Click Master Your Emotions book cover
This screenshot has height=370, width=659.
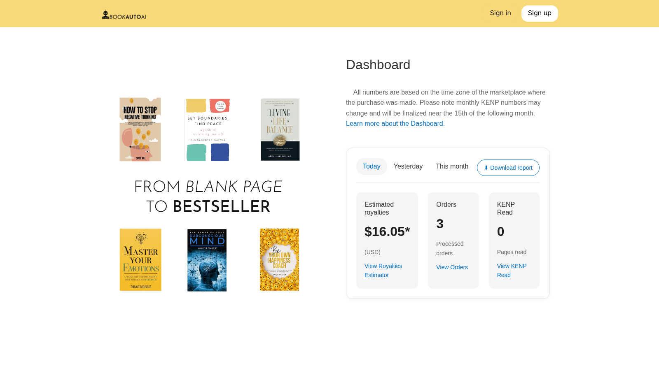click(x=140, y=260)
